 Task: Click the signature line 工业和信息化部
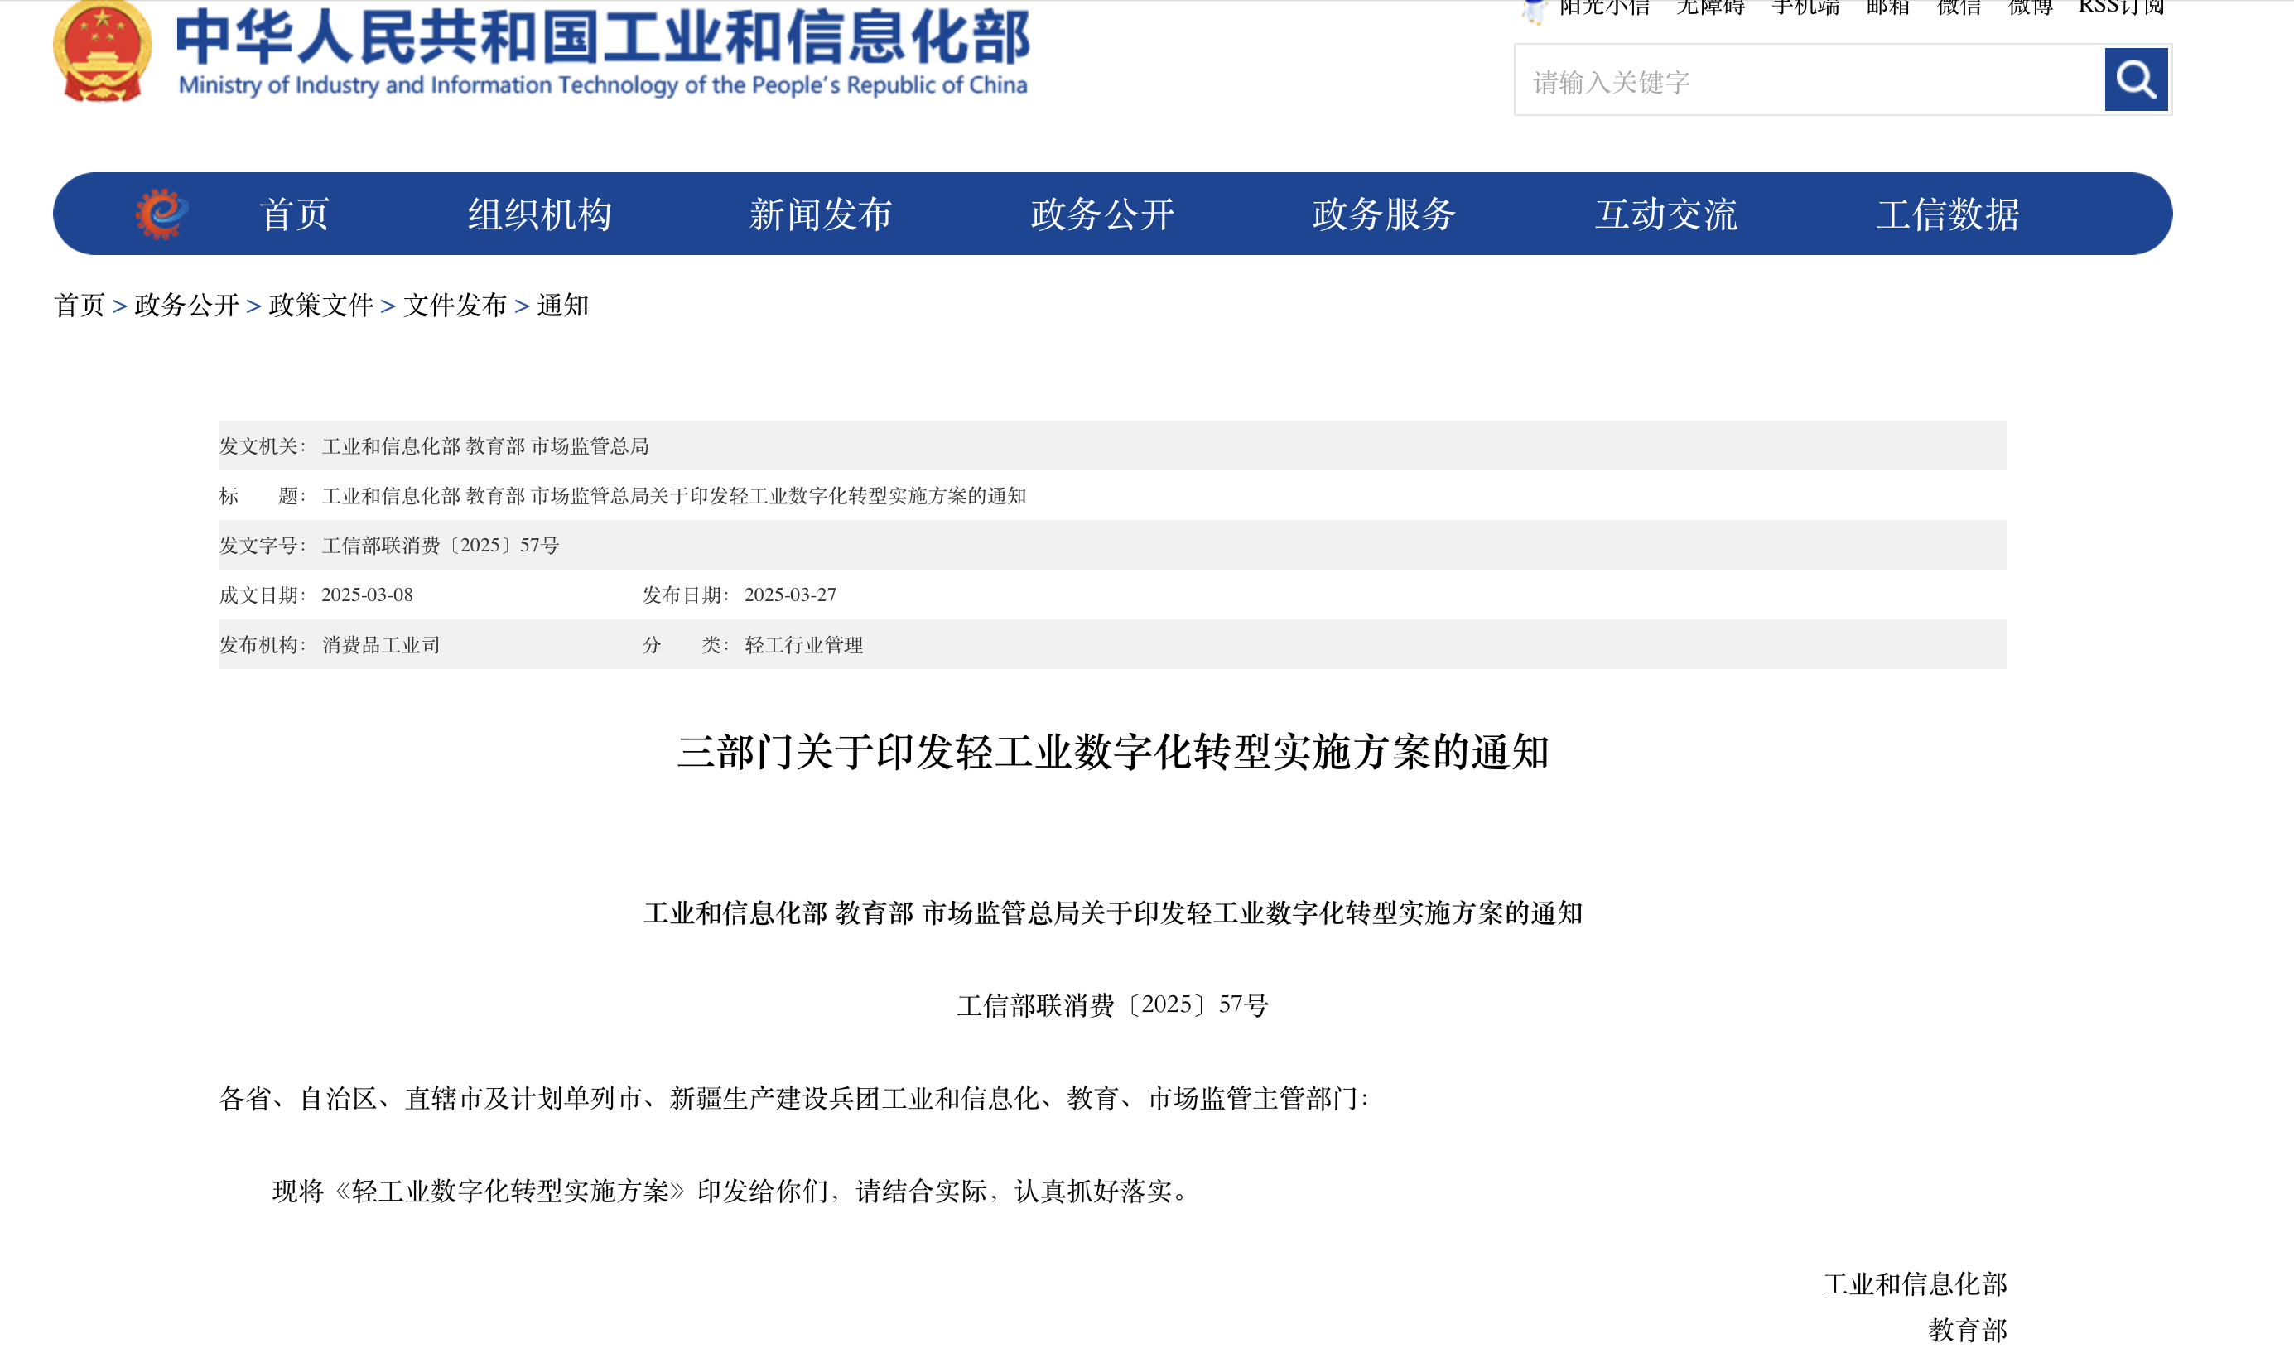(1915, 1283)
